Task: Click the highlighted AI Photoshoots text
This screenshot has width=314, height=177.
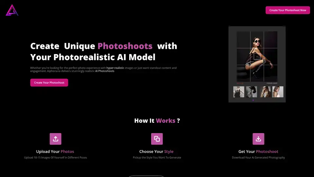Action: tap(105, 71)
